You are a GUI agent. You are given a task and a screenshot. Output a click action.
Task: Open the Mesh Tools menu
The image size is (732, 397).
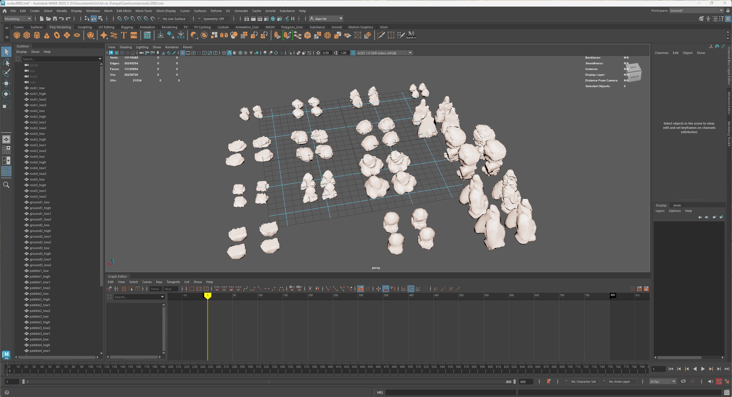pos(144,11)
